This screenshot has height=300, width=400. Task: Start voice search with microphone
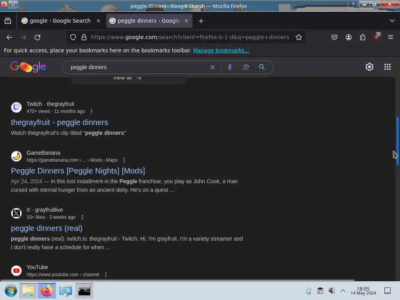tap(230, 67)
